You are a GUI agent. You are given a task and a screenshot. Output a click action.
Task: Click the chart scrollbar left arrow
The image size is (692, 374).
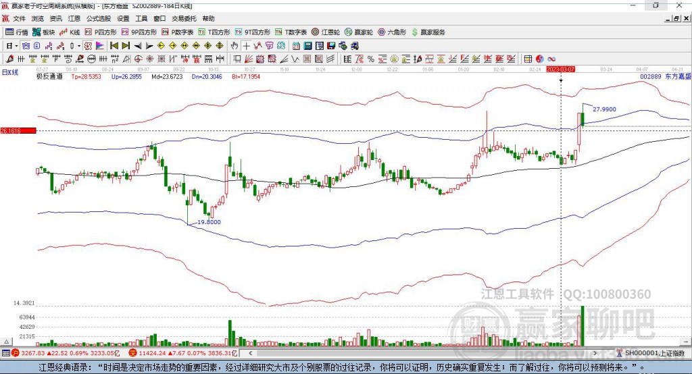[x=250, y=353]
